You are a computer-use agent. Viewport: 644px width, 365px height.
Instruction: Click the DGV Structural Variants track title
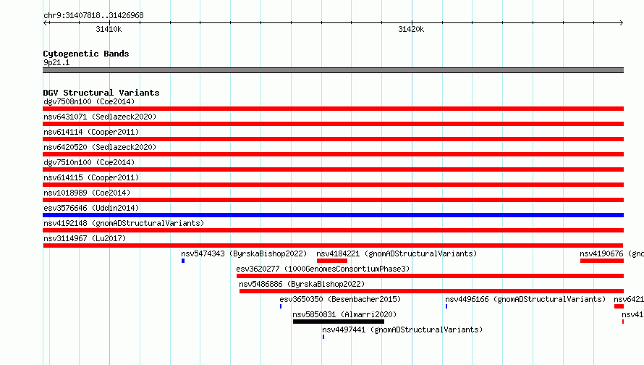[101, 93]
